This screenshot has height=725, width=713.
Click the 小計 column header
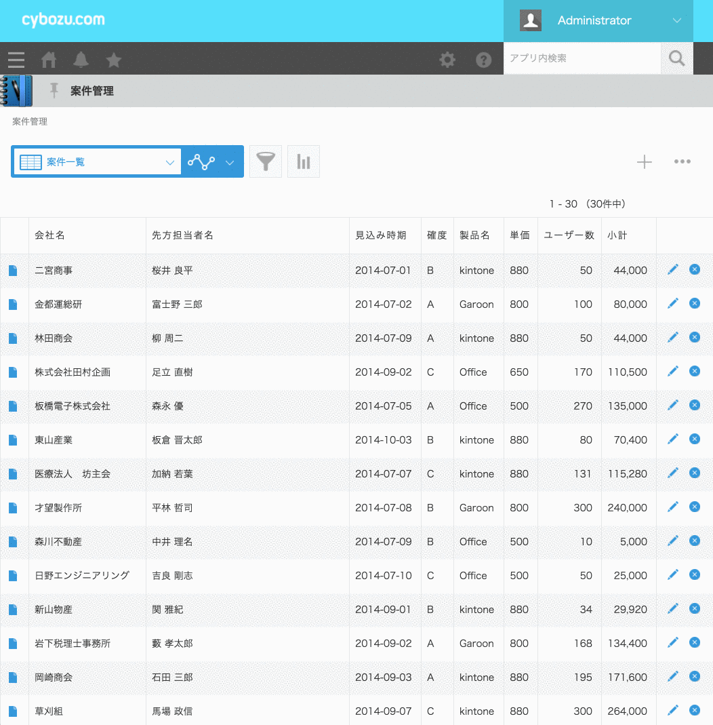click(617, 235)
